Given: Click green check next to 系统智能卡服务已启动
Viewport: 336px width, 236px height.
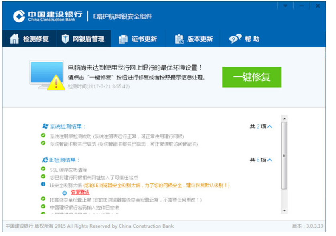Looking at the screenshot, I should [43, 143].
